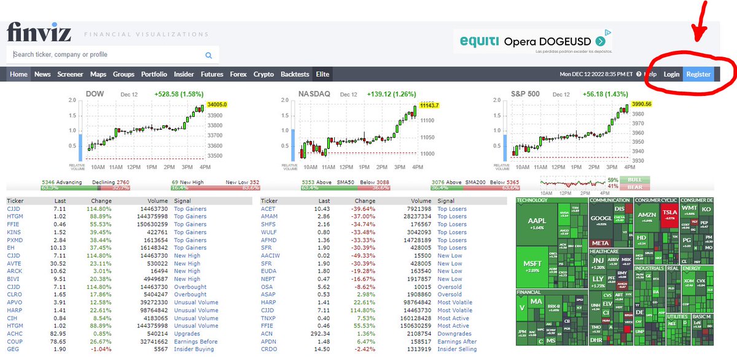The height and width of the screenshot is (357, 737).
Task: Open the Help link in the top bar
Action: [x=650, y=74]
